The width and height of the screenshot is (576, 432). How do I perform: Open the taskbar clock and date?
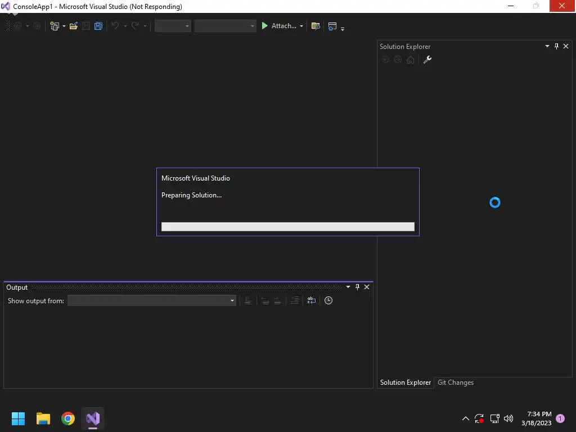[x=536, y=418]
